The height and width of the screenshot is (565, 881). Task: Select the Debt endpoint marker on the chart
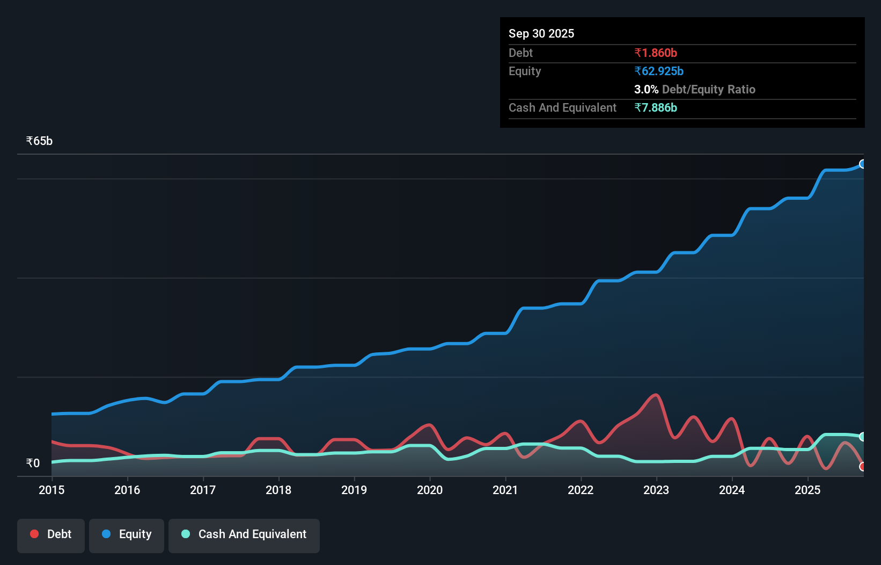point(863,467)
